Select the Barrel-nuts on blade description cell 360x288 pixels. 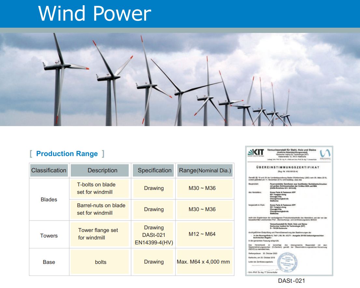100,209
